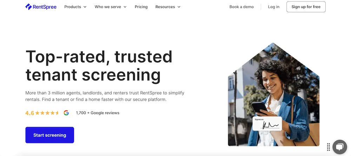Click the Google logo icon
The height and width of the screenshot is (156, 351).
point(66,113)
